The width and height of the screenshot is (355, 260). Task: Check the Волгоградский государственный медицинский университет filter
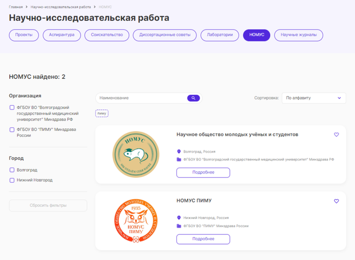click(12, 107)
